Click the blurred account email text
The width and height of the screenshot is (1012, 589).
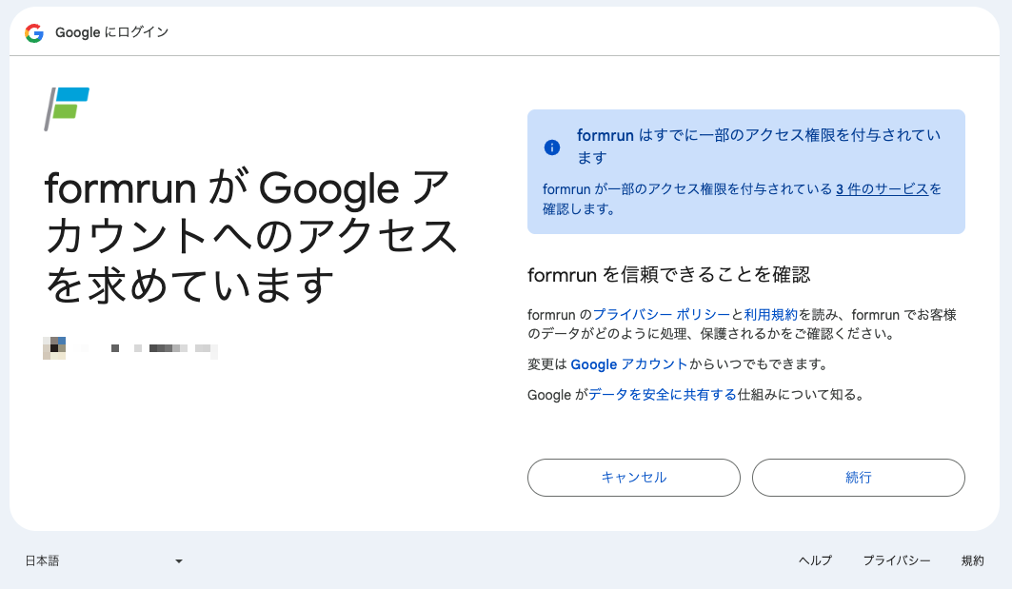point(149,348)
